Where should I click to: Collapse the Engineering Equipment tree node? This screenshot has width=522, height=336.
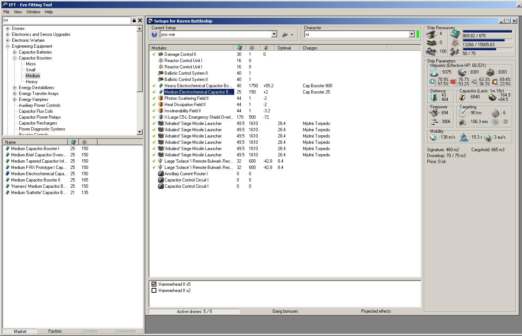7,46
